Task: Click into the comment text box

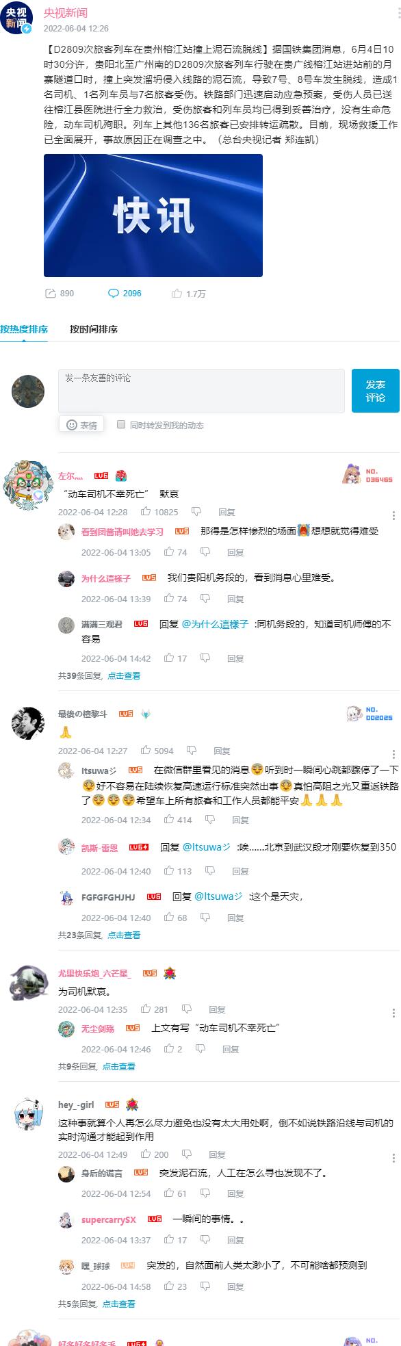Action: [x=201, y=391]
